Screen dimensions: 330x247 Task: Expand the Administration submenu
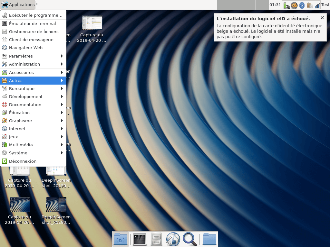[x=33, y=64]
